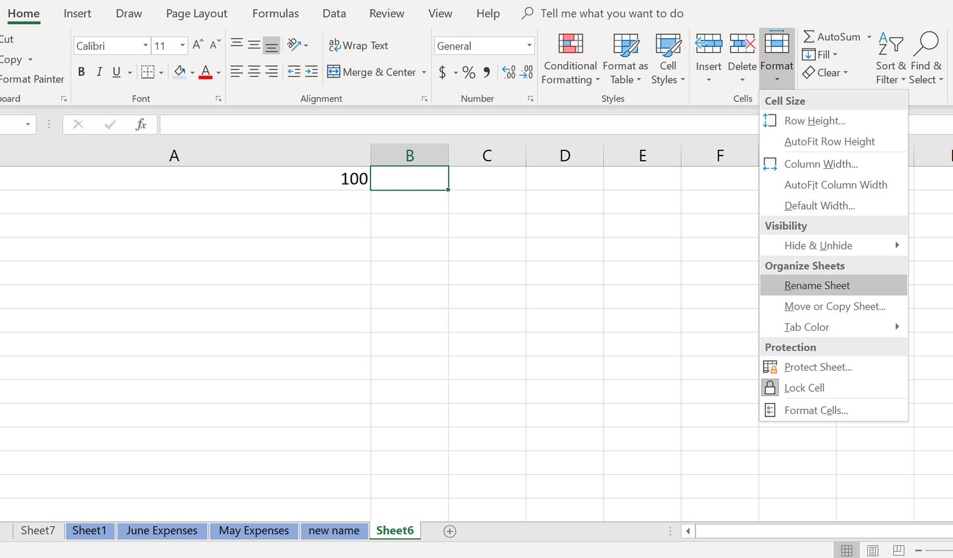Add a new sheet with plus icon

point(450,531)
